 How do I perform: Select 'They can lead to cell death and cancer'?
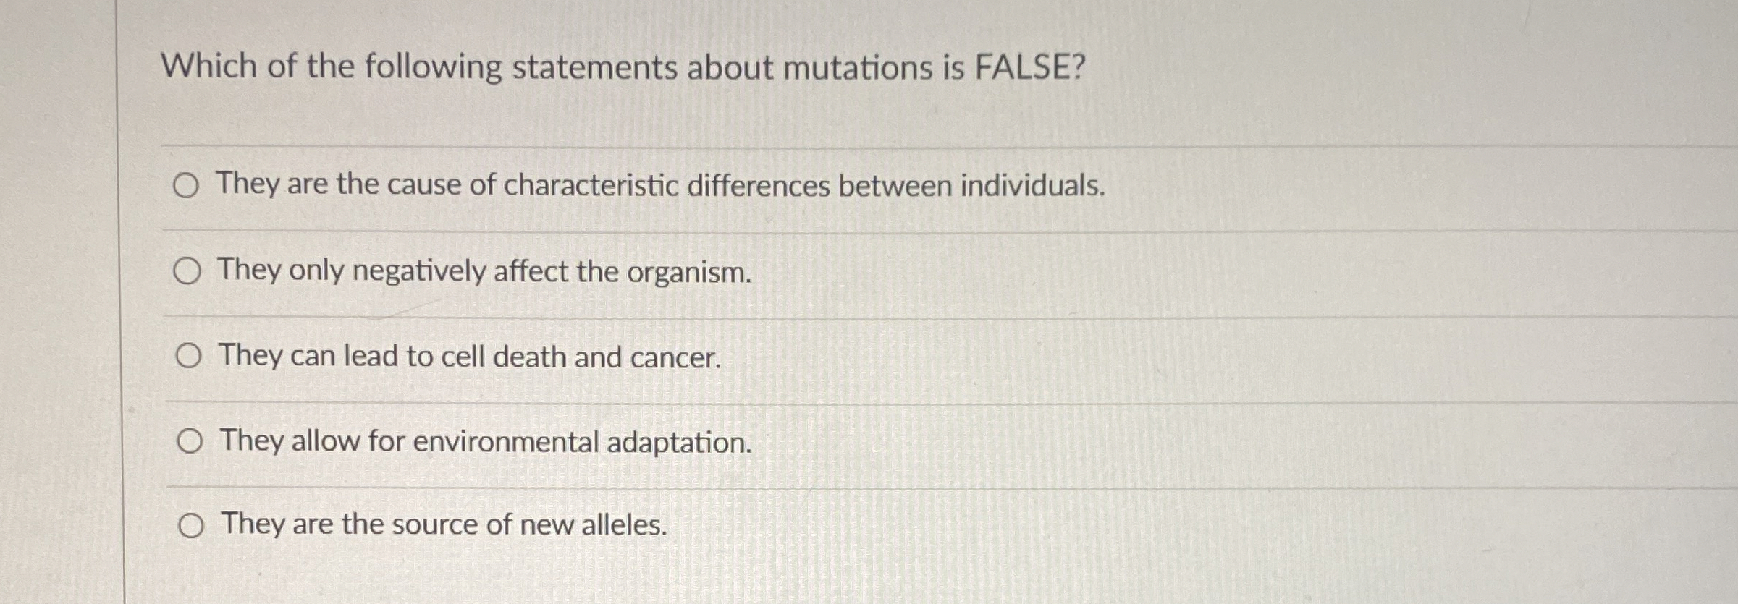(189, 357)
